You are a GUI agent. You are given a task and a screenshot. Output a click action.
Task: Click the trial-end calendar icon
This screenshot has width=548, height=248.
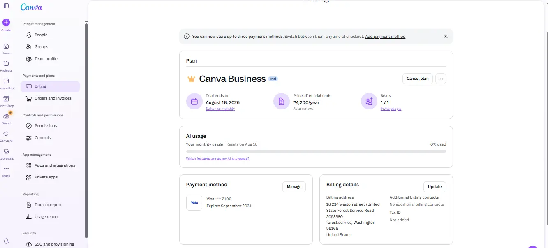tap(194, 101)
